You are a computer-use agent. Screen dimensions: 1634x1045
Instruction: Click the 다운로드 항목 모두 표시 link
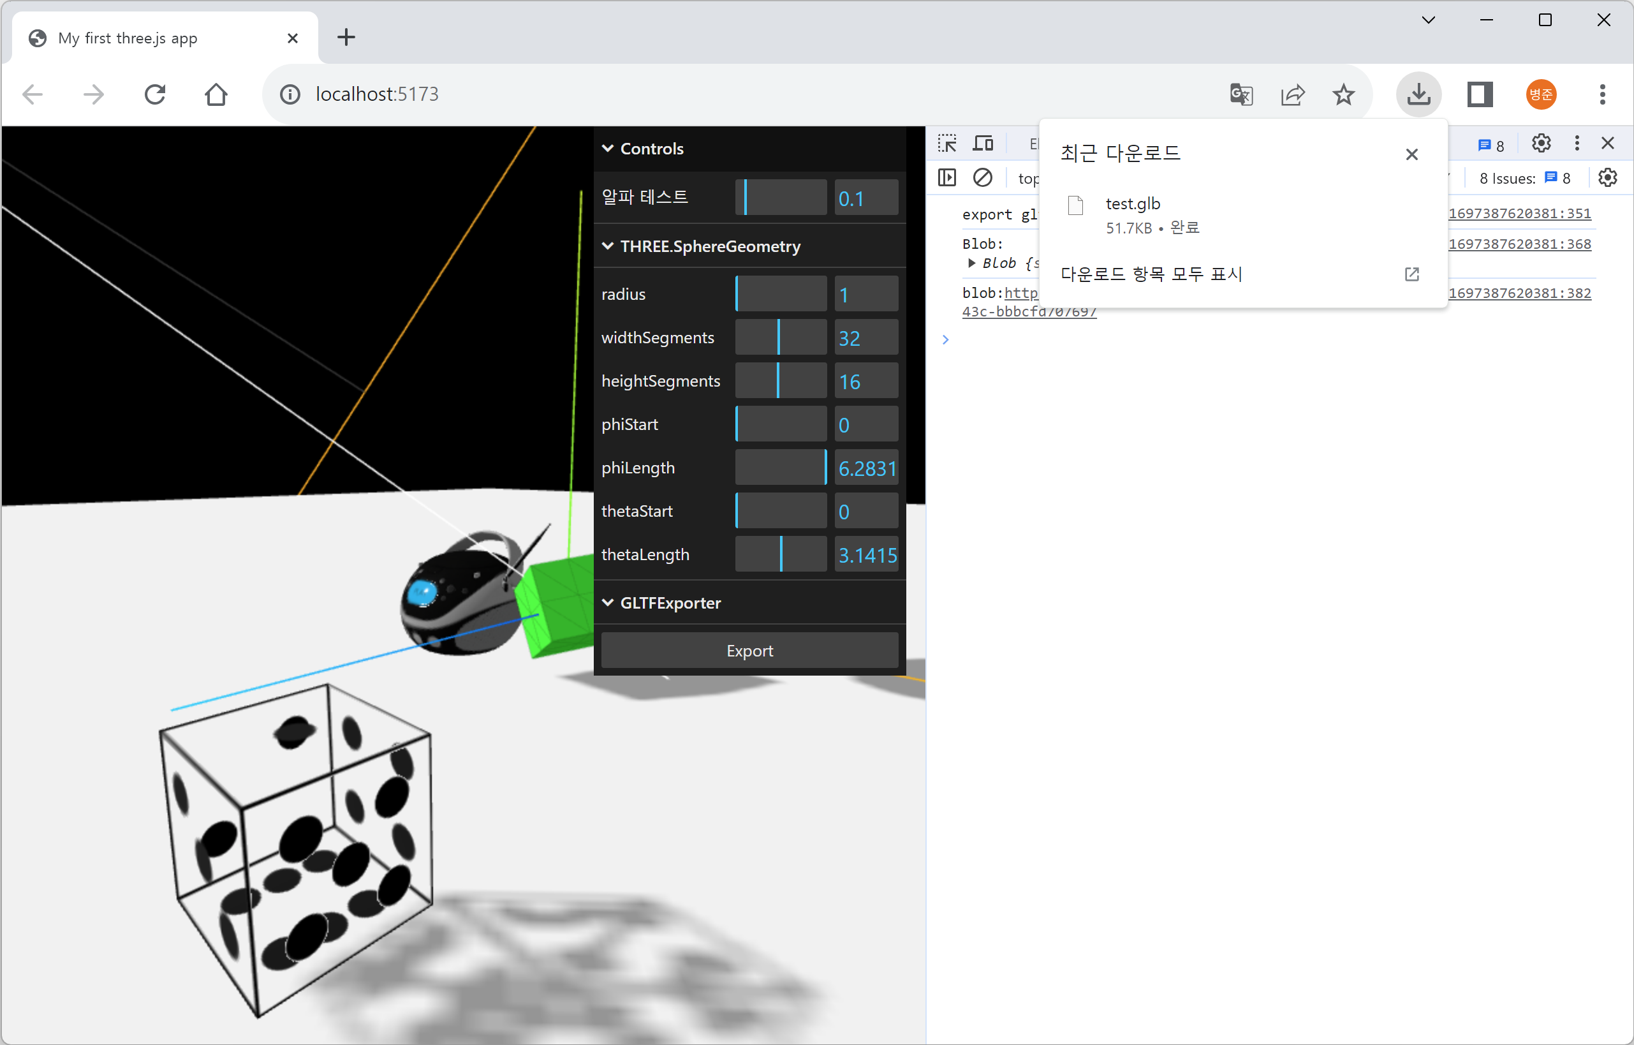pyautogui.click(x=1152, y=274)
